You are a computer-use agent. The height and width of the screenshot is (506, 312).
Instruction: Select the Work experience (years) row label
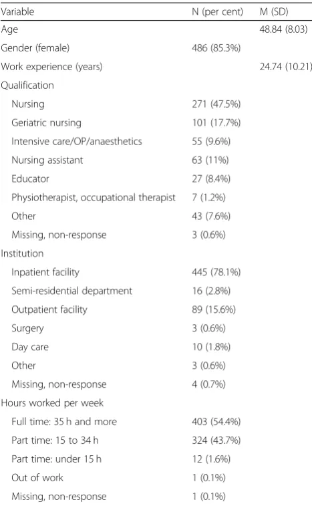point(51,67)
